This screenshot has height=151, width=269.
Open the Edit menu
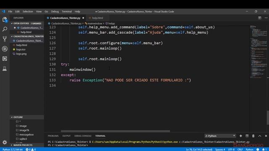pos(17,11)
